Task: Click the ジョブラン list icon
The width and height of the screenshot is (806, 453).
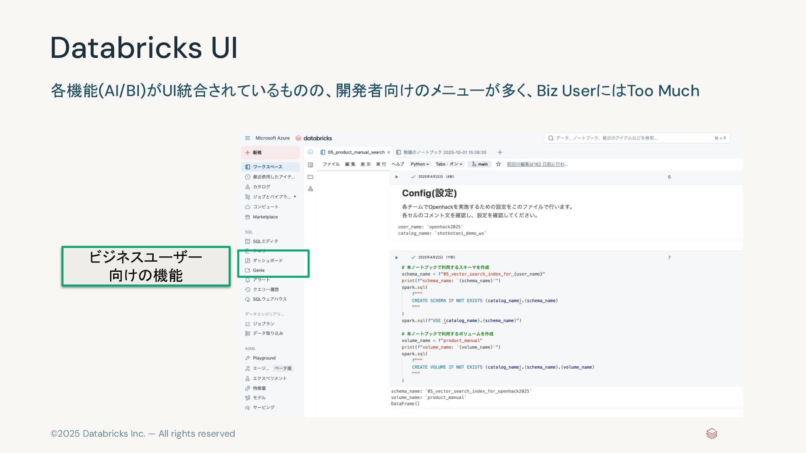Action: pyautogui.click(x=248, y=324)
